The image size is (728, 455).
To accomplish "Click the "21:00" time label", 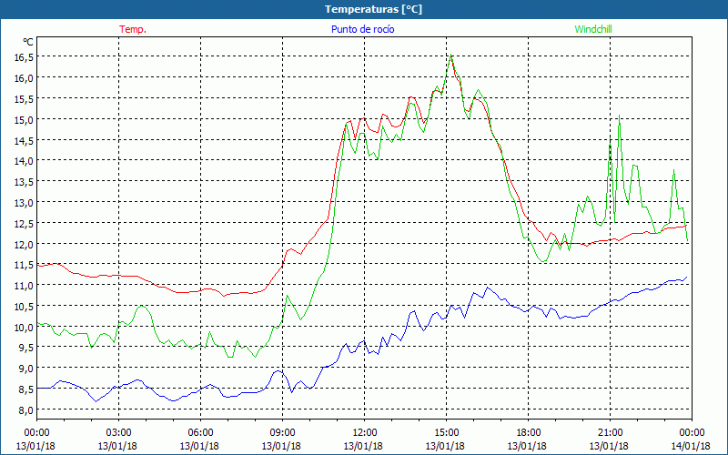I will tap(610, 433).
